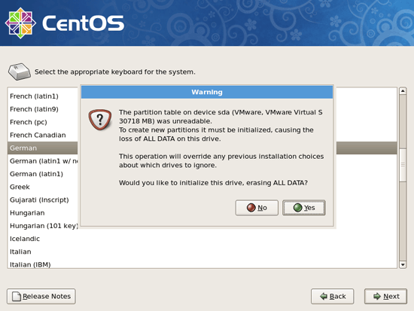Click the scrollbar up arrow
This screenshot has height=311, width=414.
coord(403,91)
